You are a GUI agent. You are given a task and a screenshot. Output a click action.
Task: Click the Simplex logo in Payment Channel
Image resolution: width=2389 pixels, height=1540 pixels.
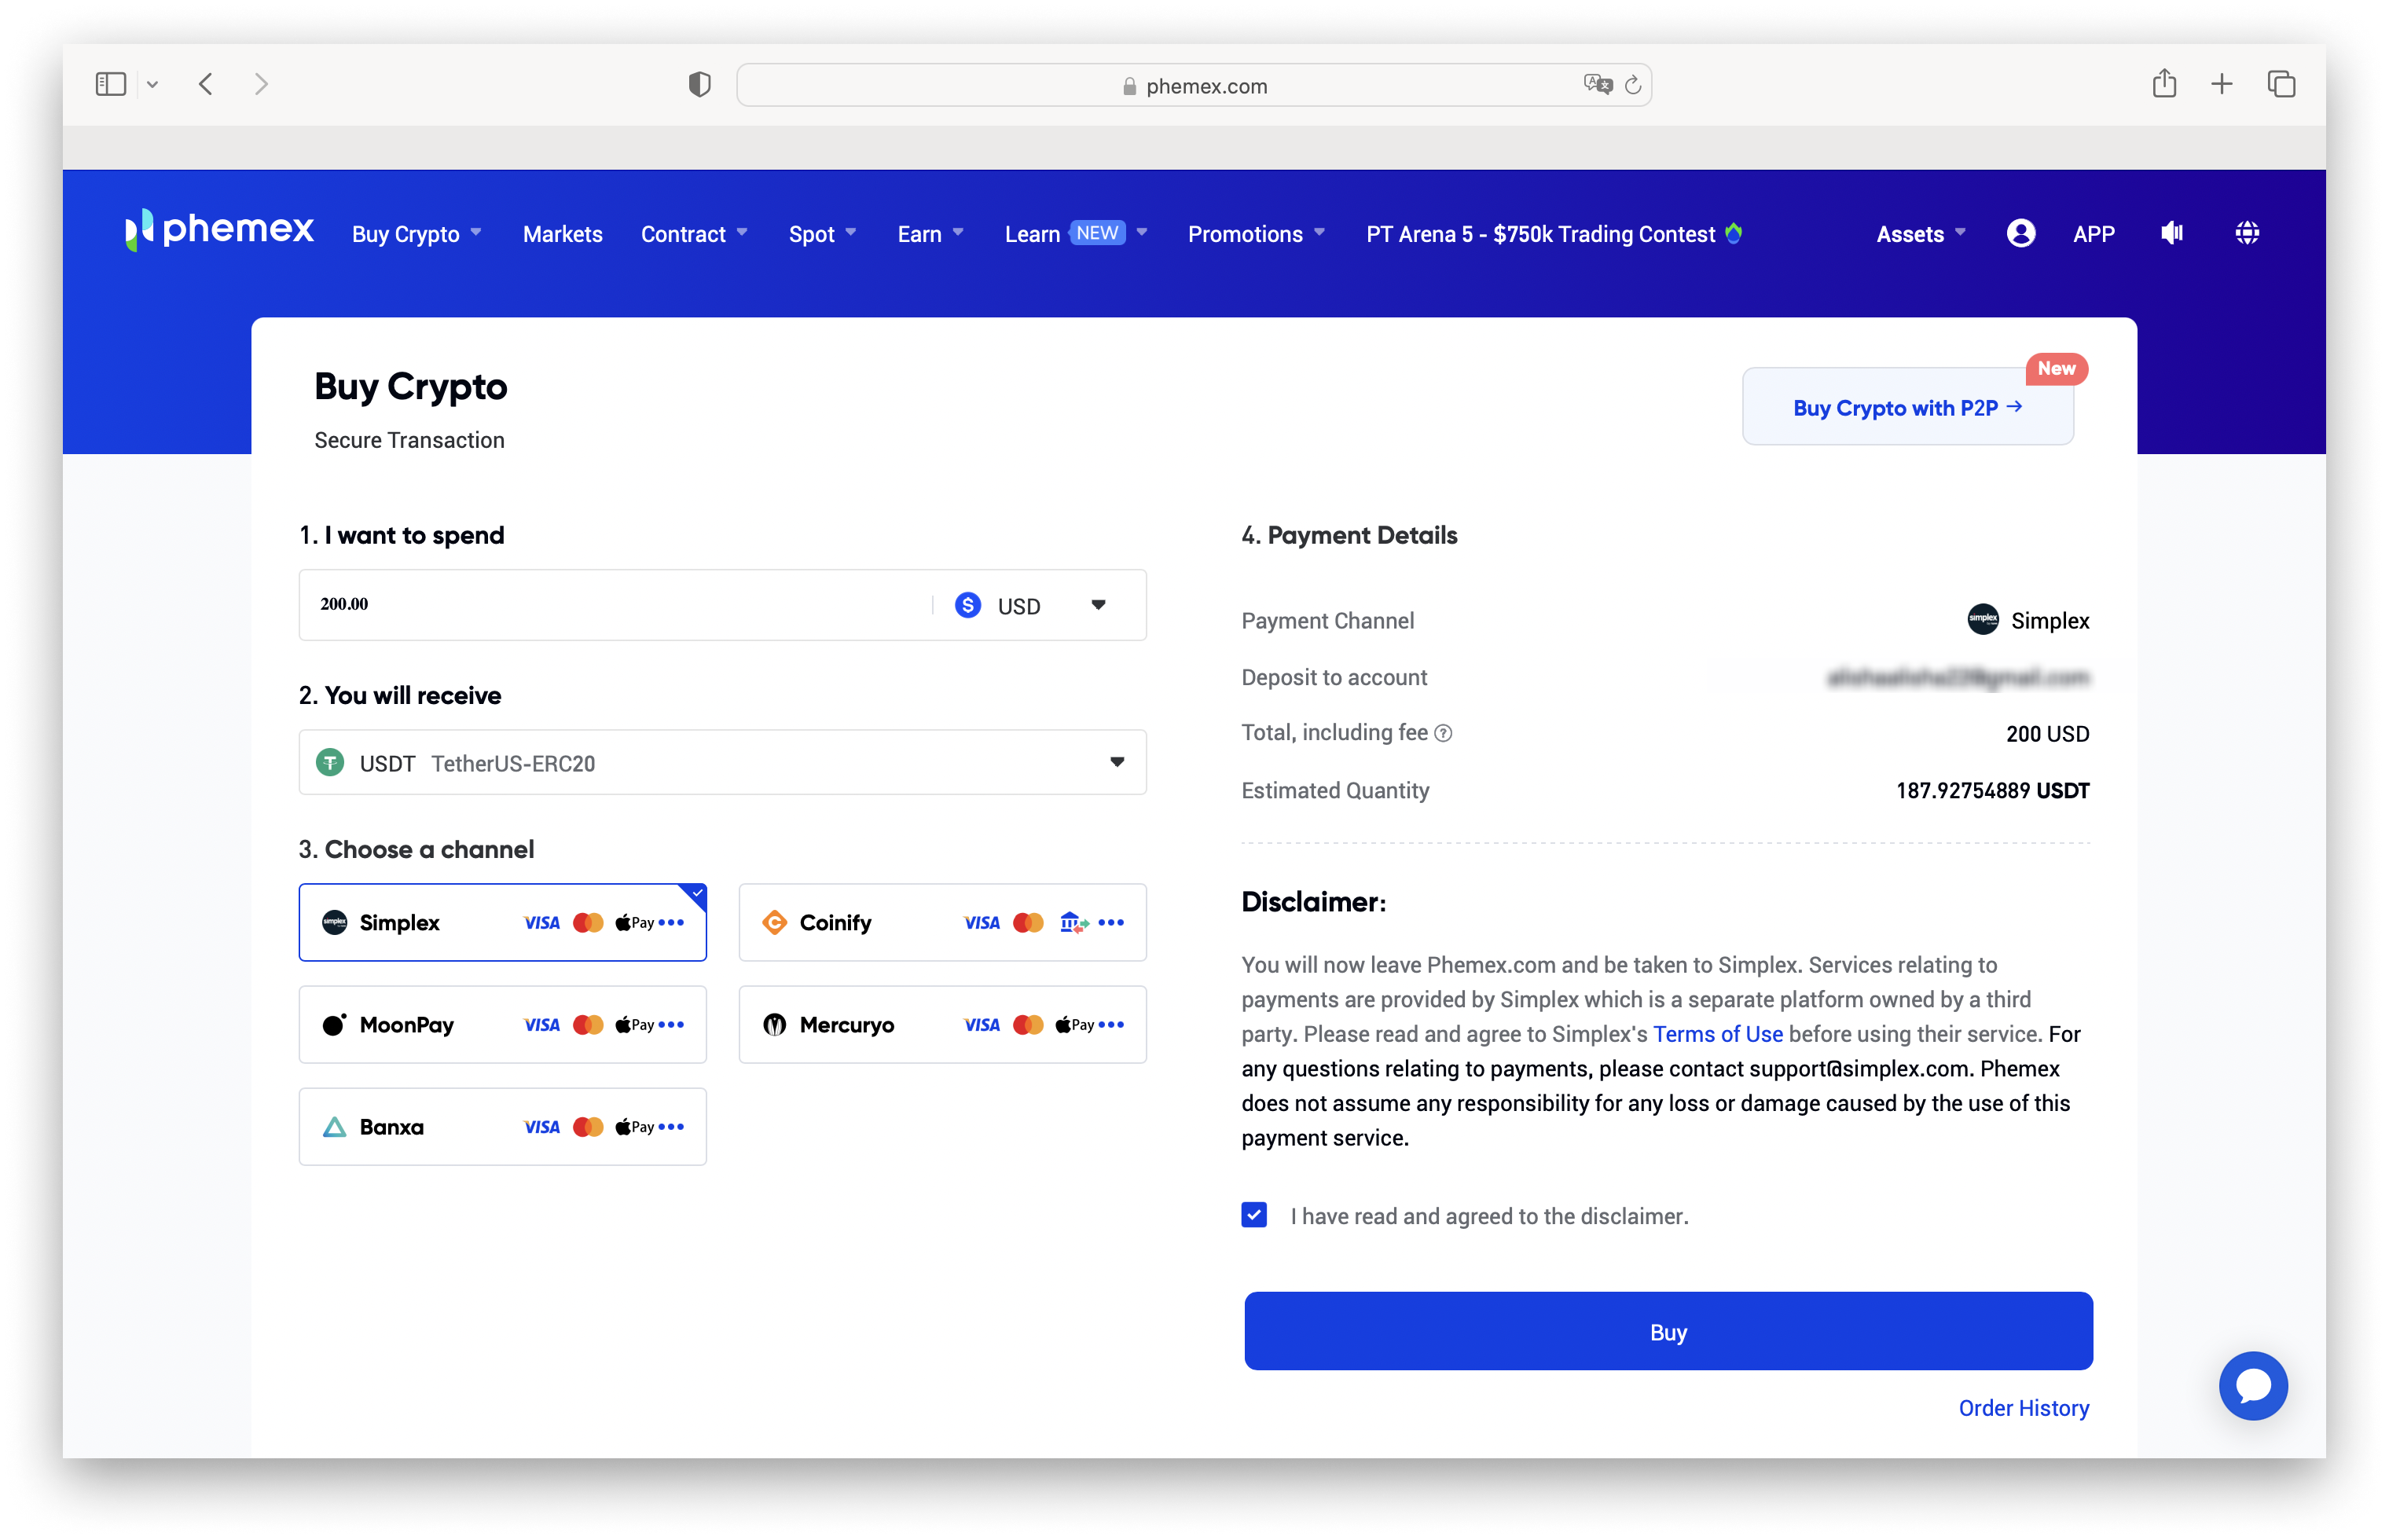[1982, 620]
